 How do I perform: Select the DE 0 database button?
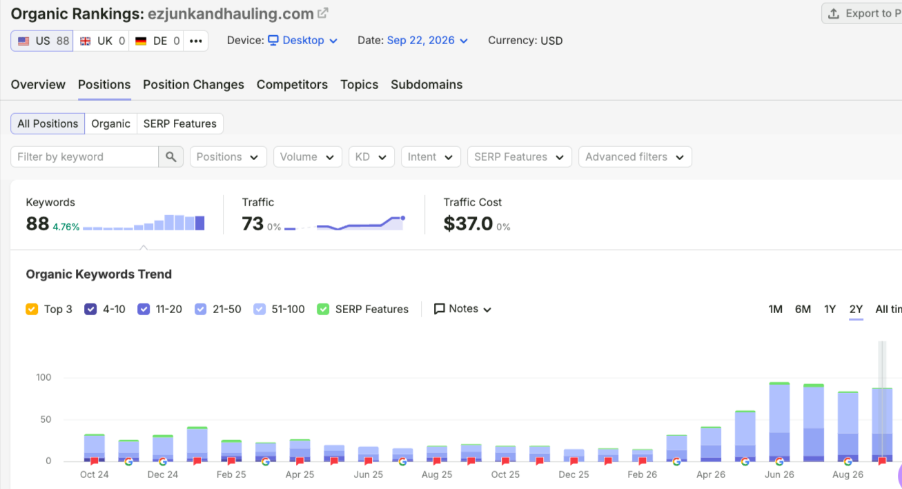[x=157, y=41]
